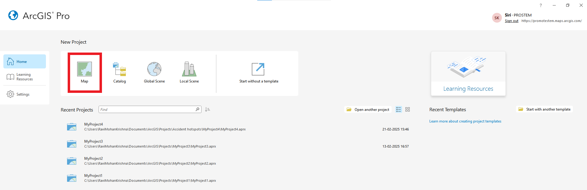The width and height of the screenshot is (587, 190).
Task: Click the MyProject2.aprx path text
Action: pos(150,163)
